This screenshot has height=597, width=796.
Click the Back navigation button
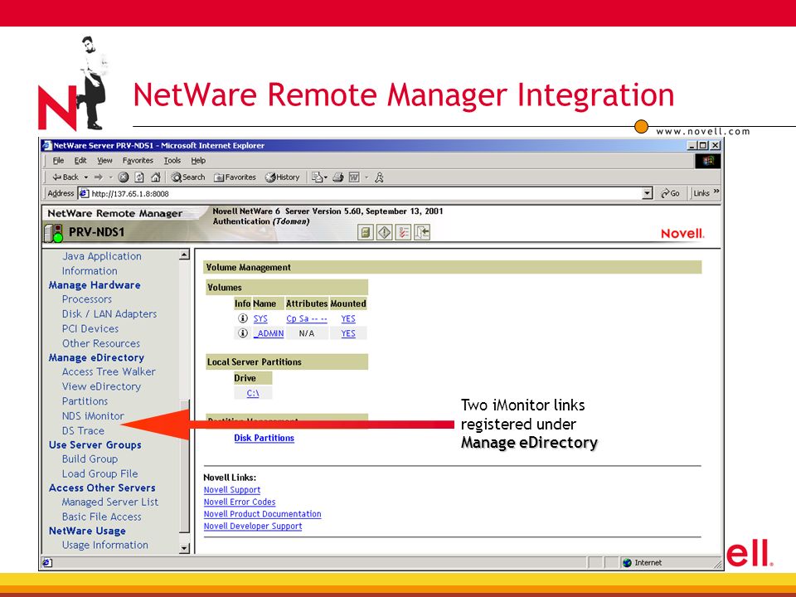point(66,177)
